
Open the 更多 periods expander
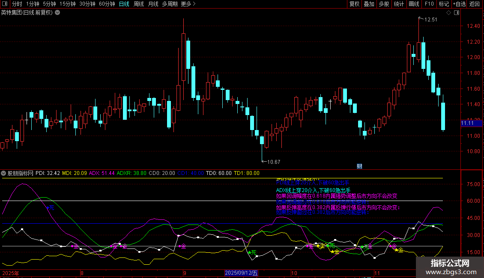[x=188, y=4]
